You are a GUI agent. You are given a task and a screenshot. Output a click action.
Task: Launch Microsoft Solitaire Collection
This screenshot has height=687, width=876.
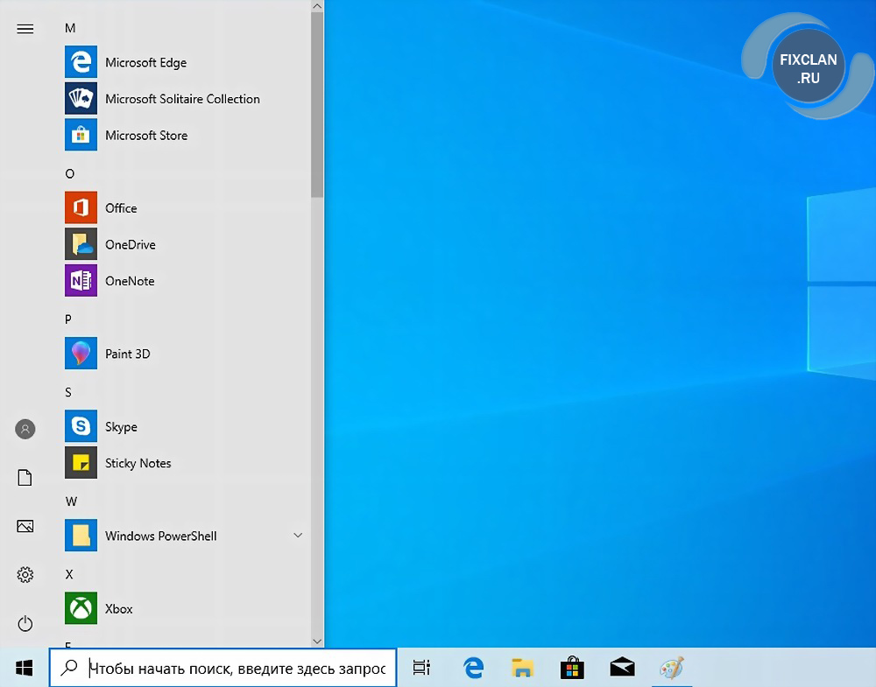[x=181, y=99]
